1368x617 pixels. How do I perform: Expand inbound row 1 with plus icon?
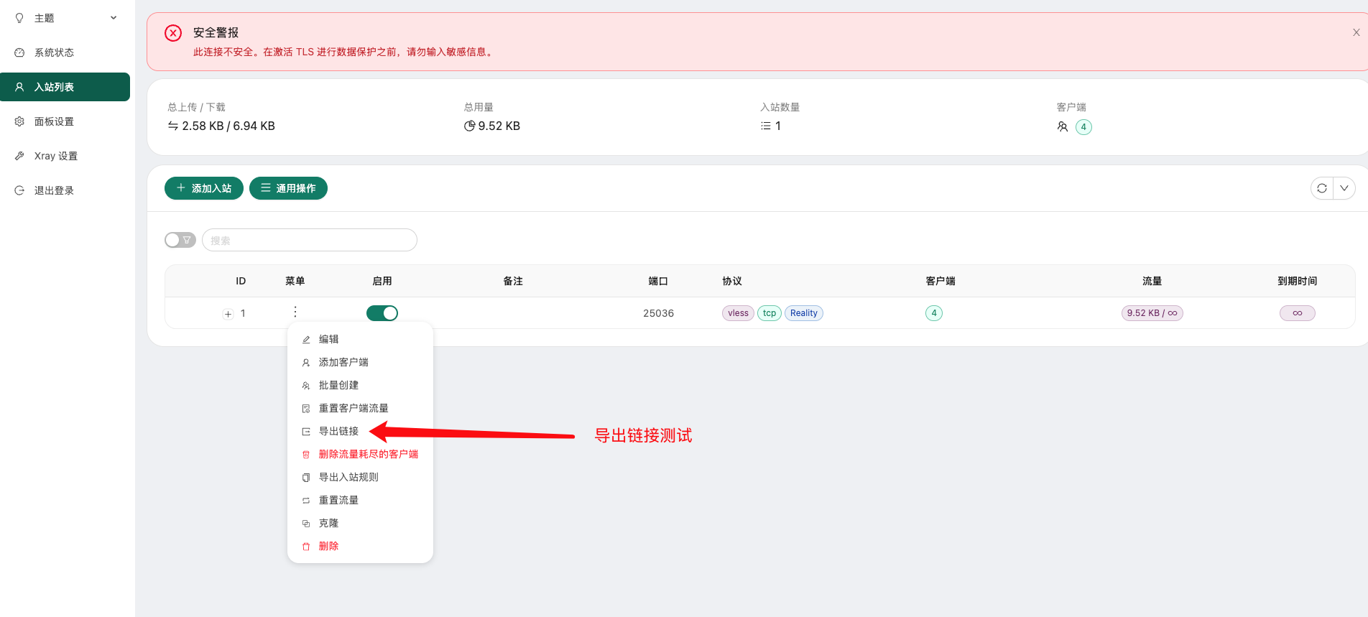(x=228, y=314)
